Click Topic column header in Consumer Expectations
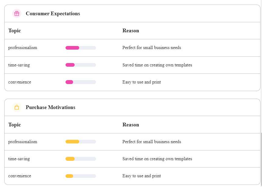Screen dimensions: 262x187 tap(15, 30)
